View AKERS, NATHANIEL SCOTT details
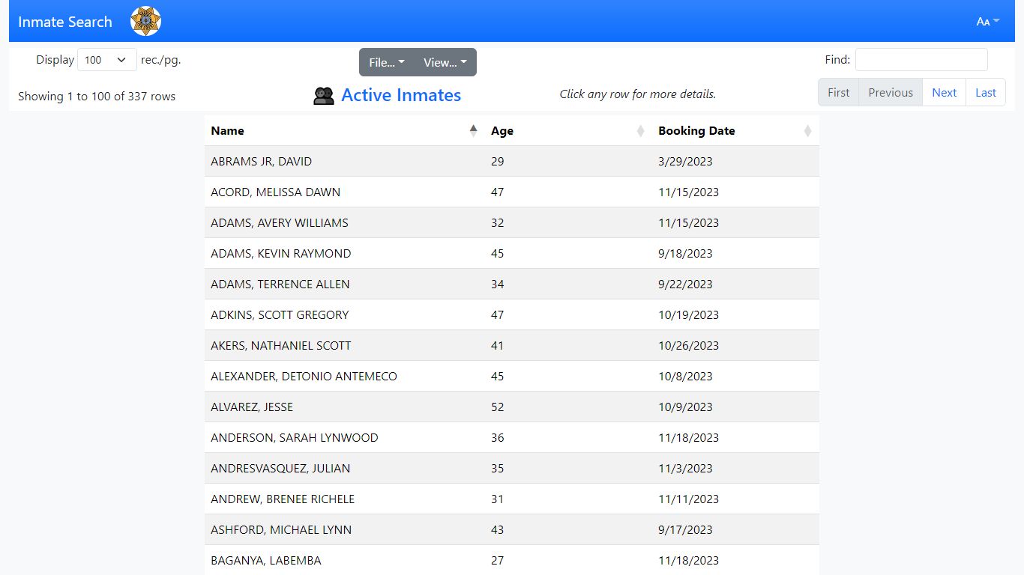The width and height of the screenshot is (1024, 575). coord(512,345)
